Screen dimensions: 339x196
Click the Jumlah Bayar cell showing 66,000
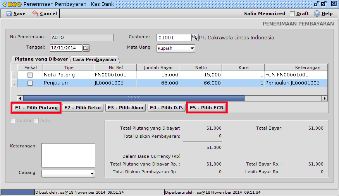click(x=158, y=83)
